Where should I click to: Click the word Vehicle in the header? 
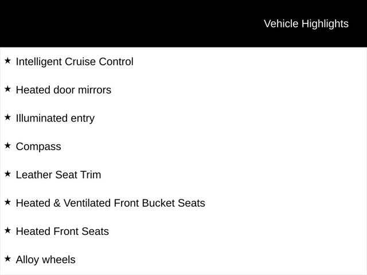(x=281, y=23)
